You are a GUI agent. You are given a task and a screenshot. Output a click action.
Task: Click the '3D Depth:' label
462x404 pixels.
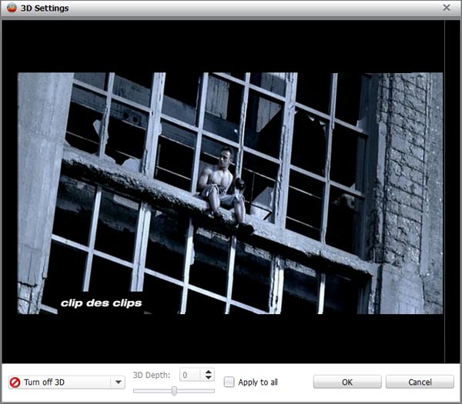152,375
